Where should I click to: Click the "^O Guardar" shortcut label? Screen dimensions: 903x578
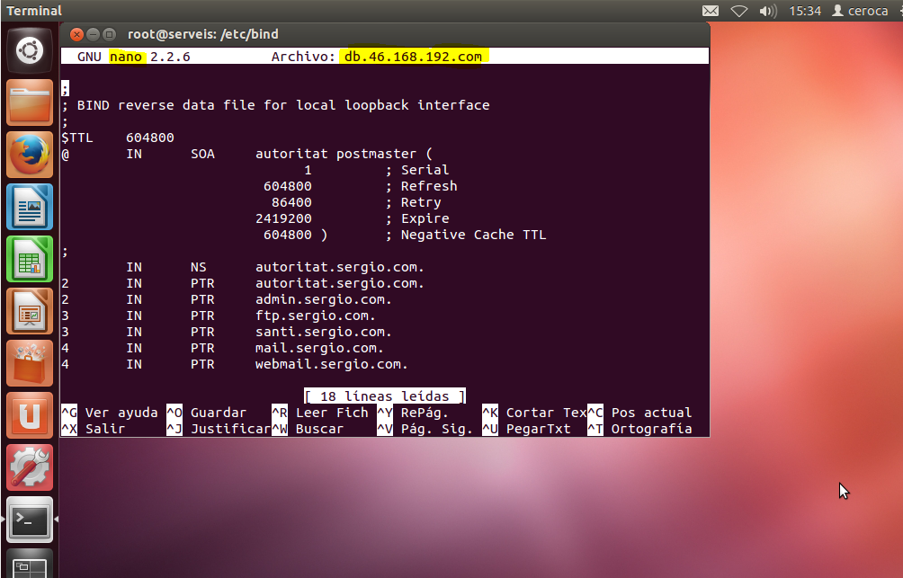(206, 413)
